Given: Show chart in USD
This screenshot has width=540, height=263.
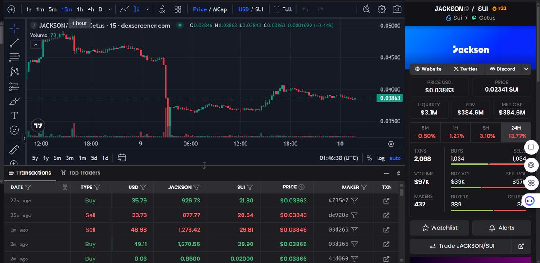Looking at the screenshot, I should click(x=243, y=9).
